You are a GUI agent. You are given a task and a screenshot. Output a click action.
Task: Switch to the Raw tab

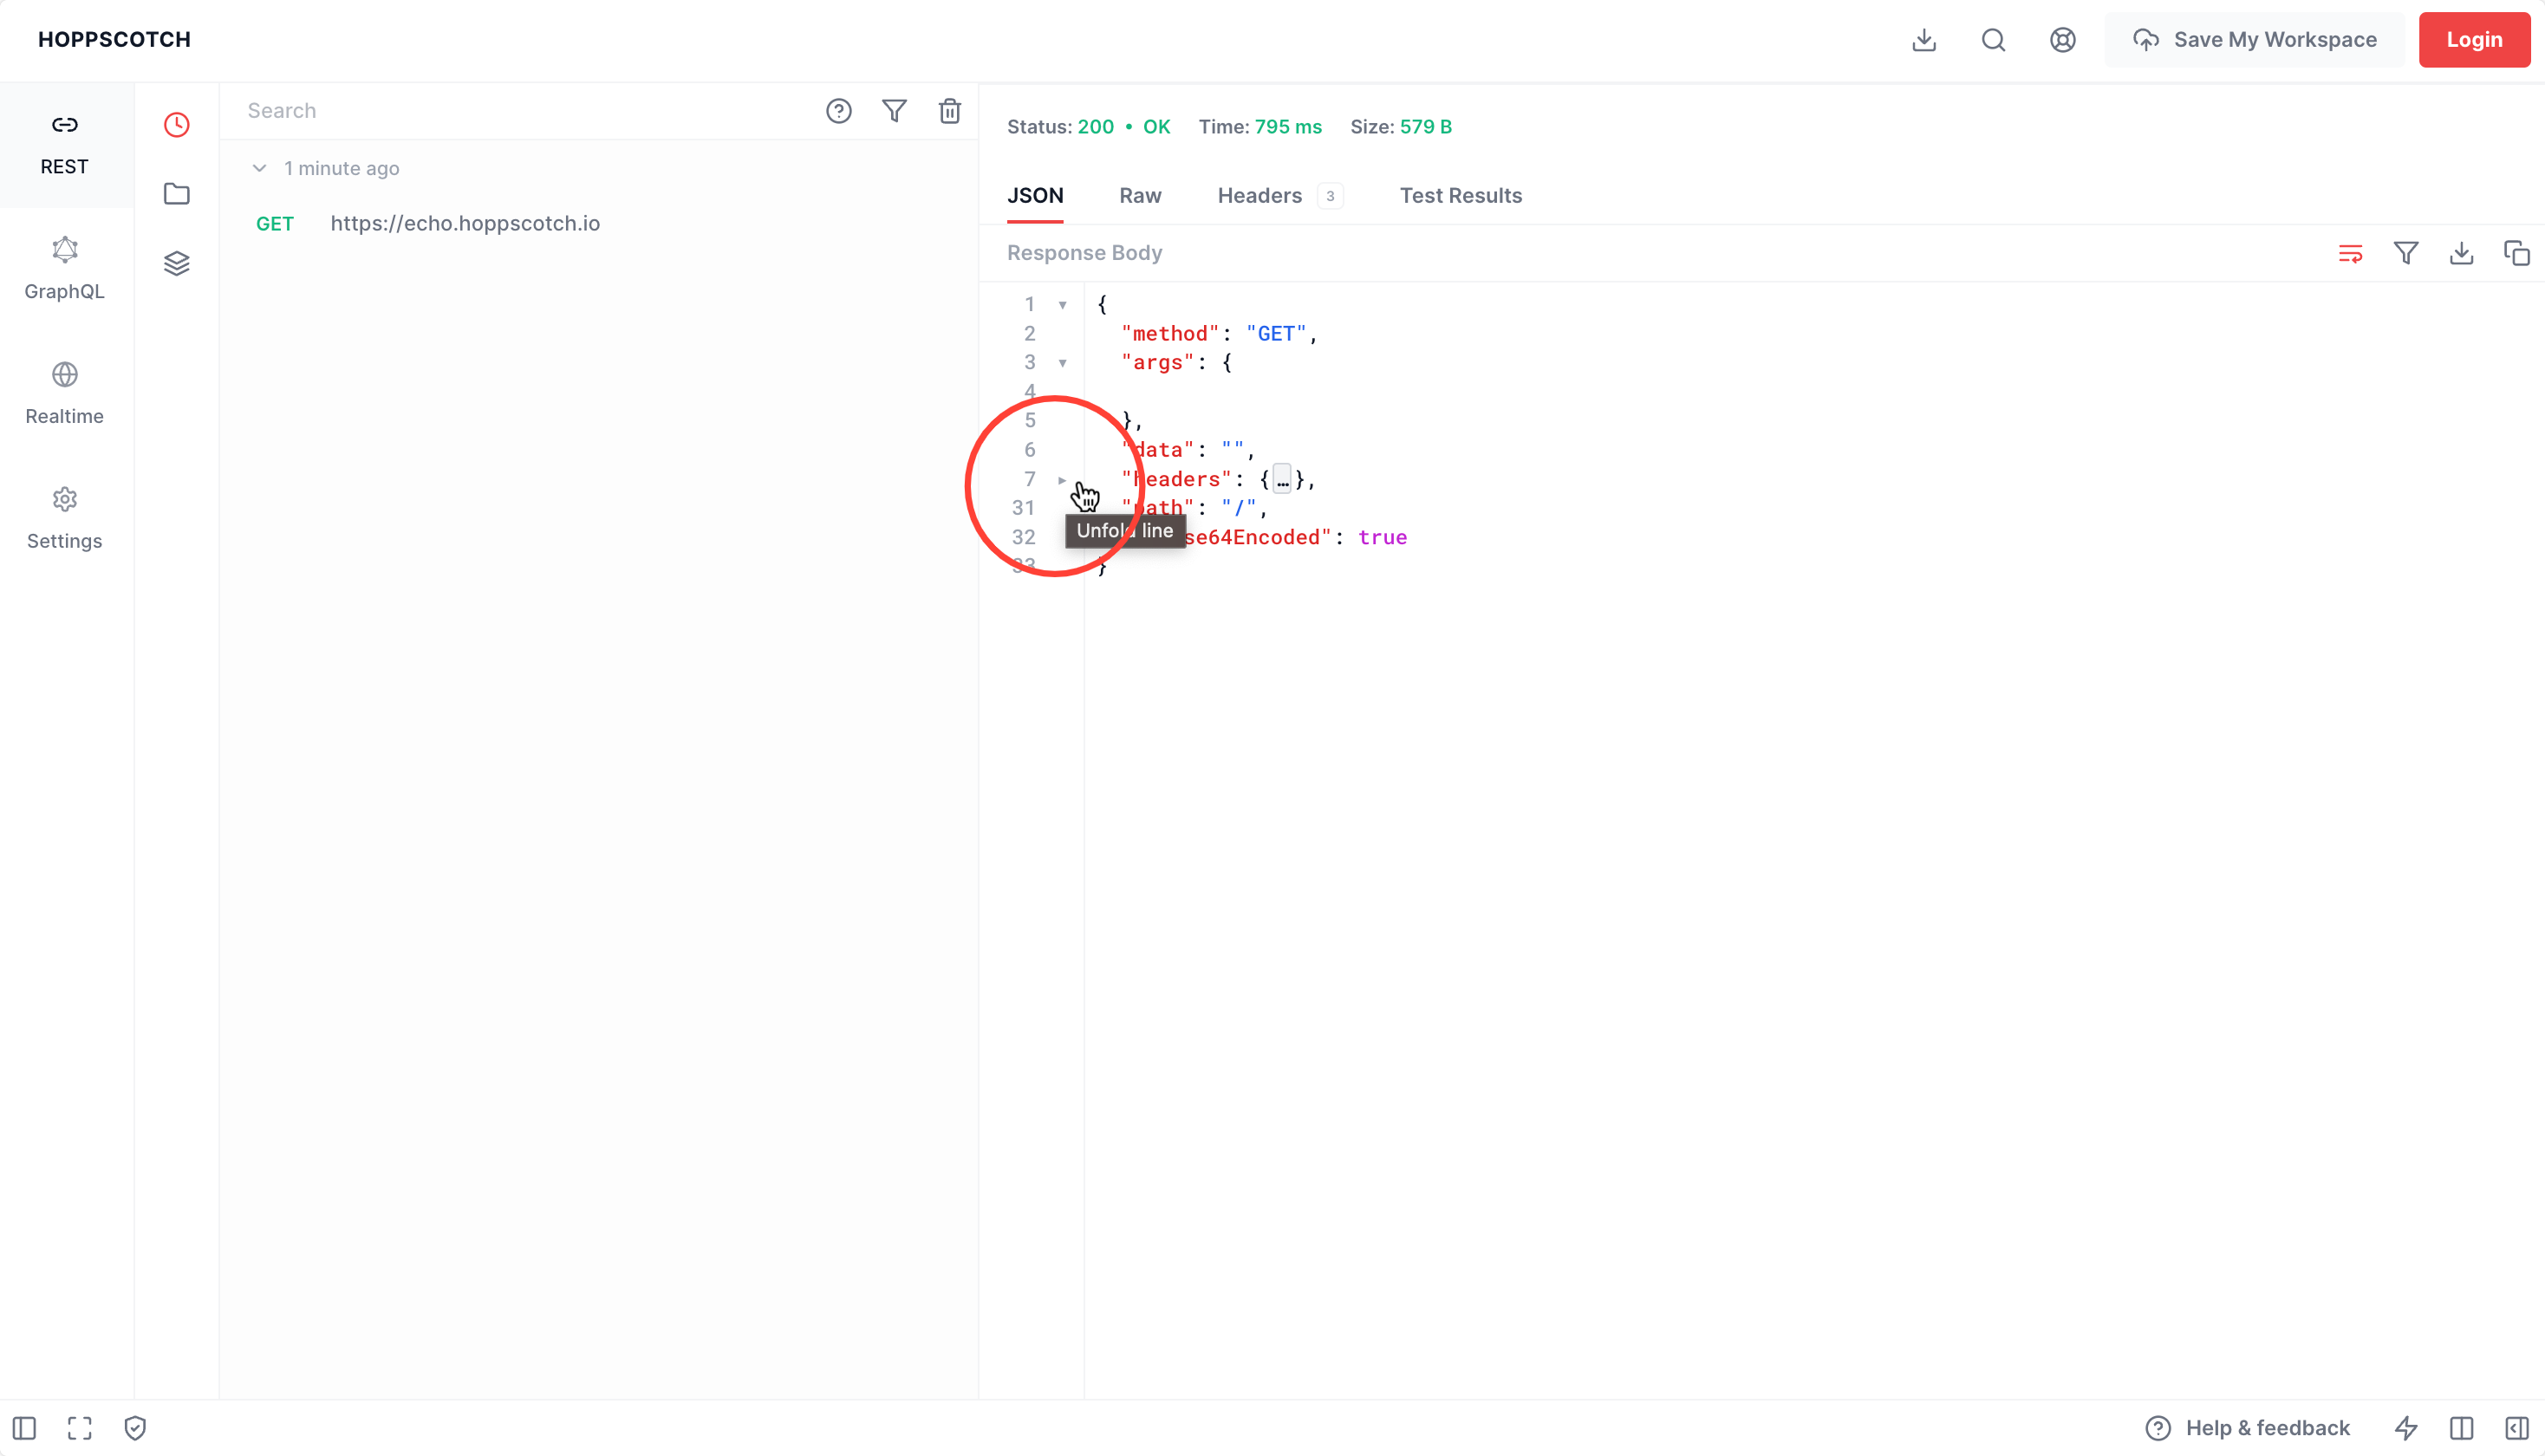[x=1140, y=196]
